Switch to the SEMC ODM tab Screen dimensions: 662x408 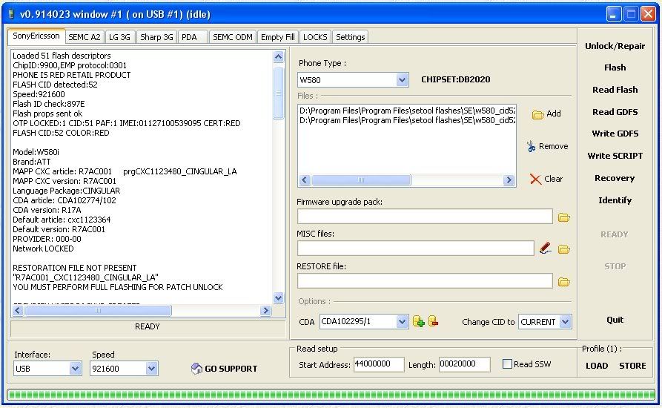click(233, 37)
